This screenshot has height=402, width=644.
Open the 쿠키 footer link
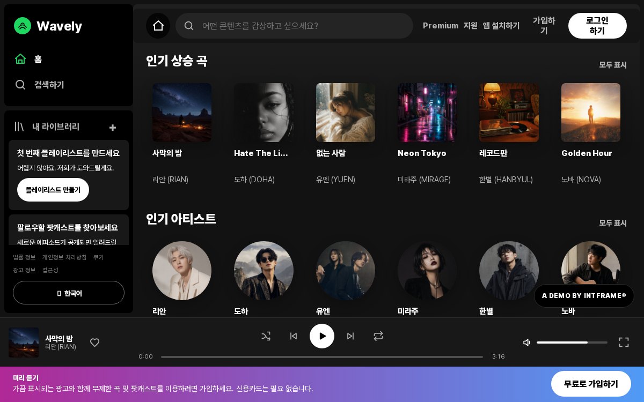[98, 257]
